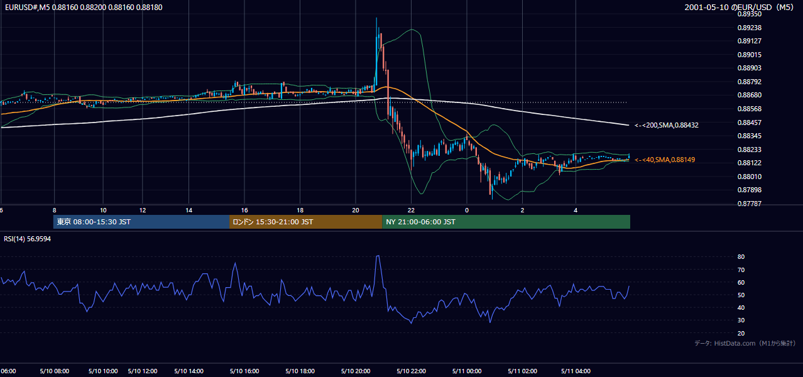803x377 pixels.
Task: Click the RSI 70 level label
Action: point(741,270)
